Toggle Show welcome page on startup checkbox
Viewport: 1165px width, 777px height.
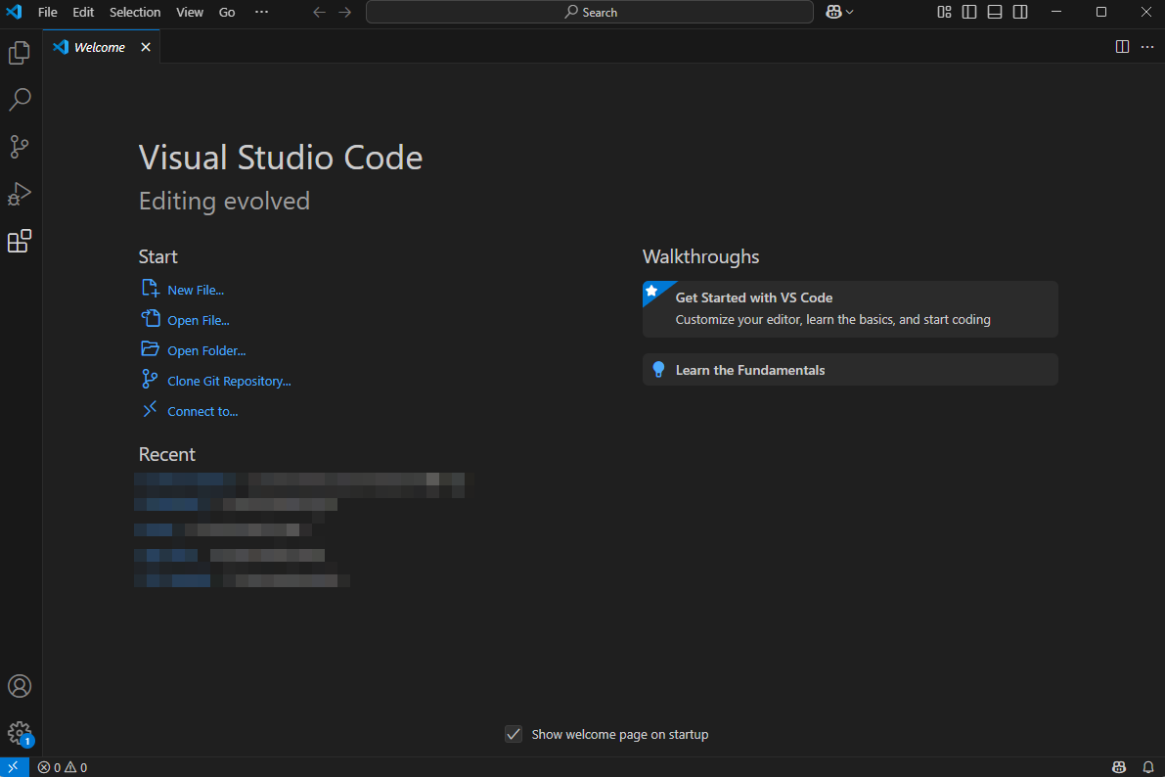tap(514, 734)
